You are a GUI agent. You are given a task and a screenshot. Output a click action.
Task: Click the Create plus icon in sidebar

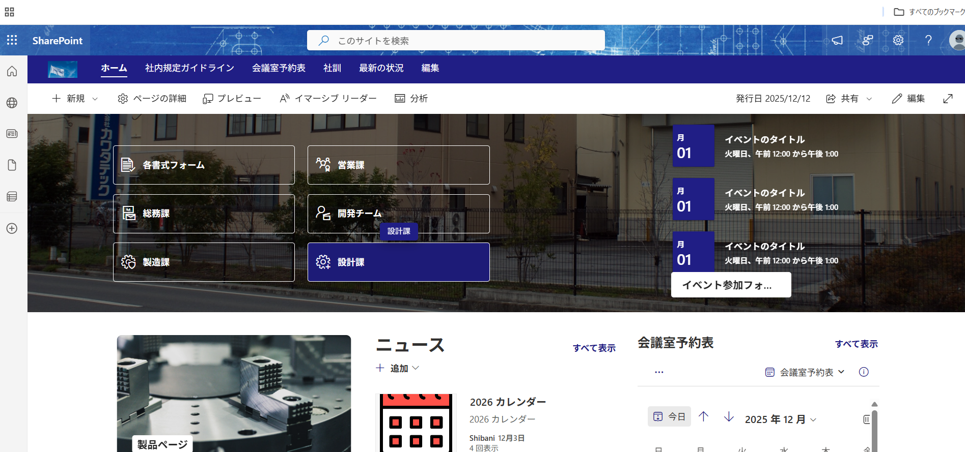[x=12, y=228]
